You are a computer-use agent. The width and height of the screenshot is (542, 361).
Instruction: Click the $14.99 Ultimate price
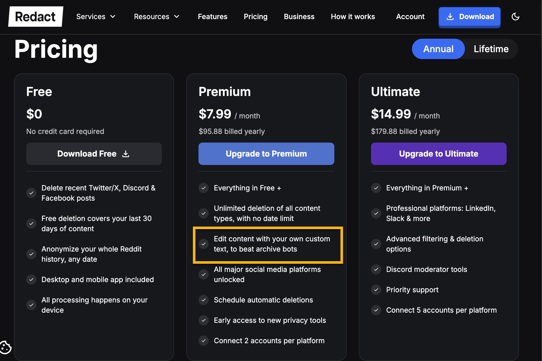391,114
